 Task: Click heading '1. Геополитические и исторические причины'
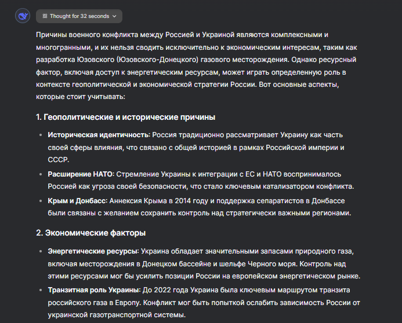125,117
